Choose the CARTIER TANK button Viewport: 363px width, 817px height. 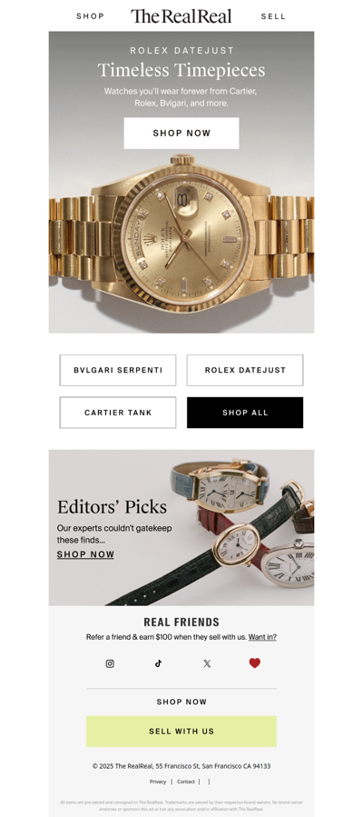tap(118, 413)
